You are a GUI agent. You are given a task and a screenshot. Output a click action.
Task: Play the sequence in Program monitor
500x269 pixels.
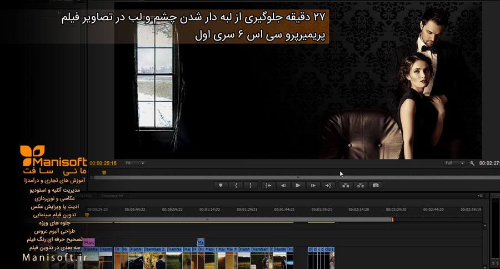coord(298,186)
